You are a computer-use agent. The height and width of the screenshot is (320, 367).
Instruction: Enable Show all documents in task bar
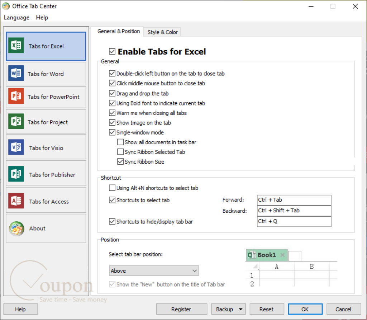click(120, 142)
